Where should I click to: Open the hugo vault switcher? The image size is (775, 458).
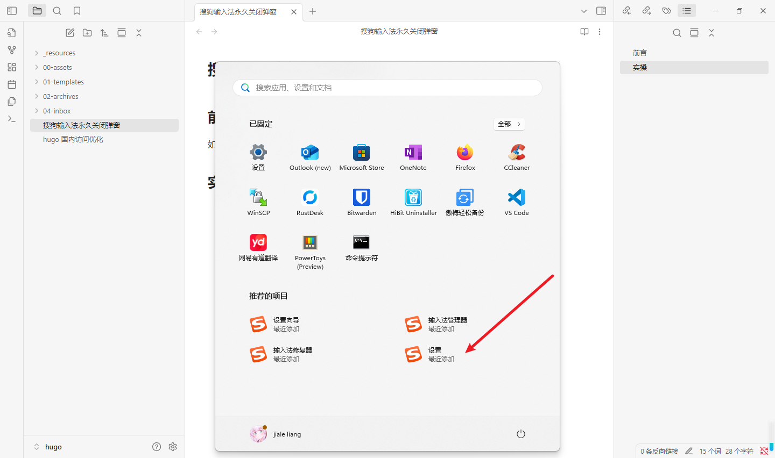[x=48, y=447]
